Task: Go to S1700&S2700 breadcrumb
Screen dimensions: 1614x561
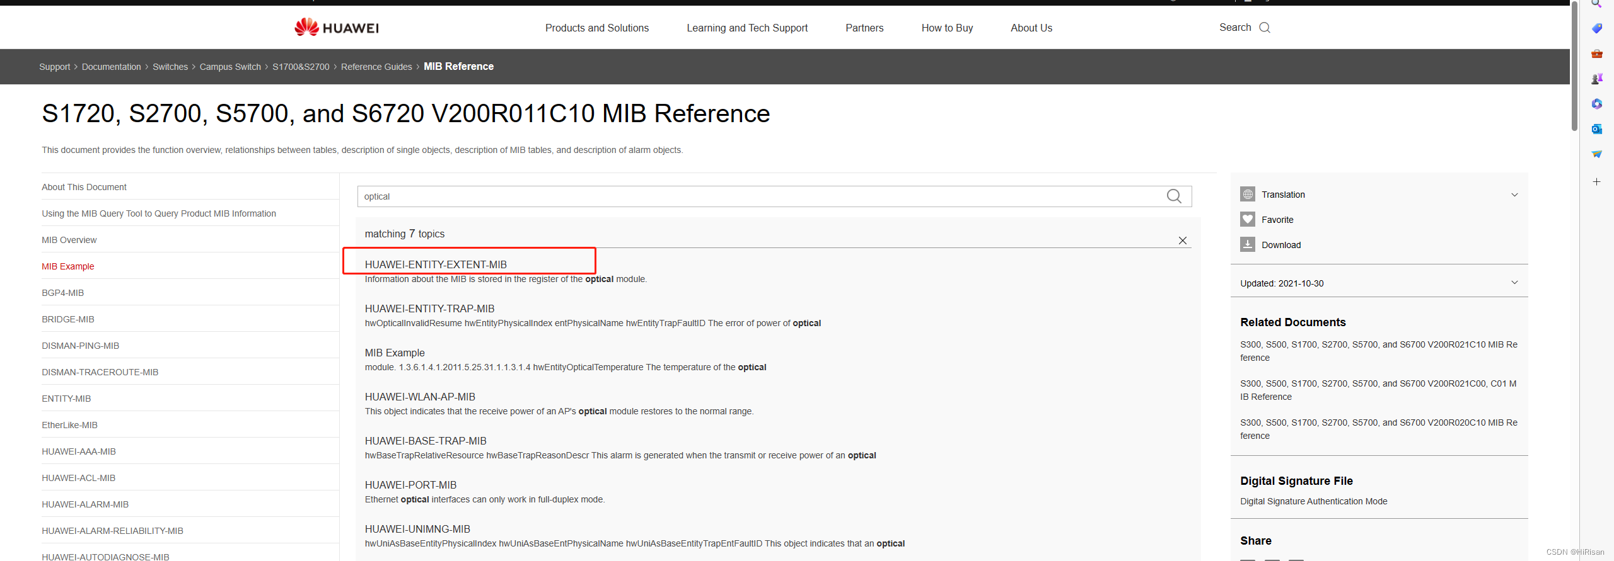Action: tap(301, 67)
